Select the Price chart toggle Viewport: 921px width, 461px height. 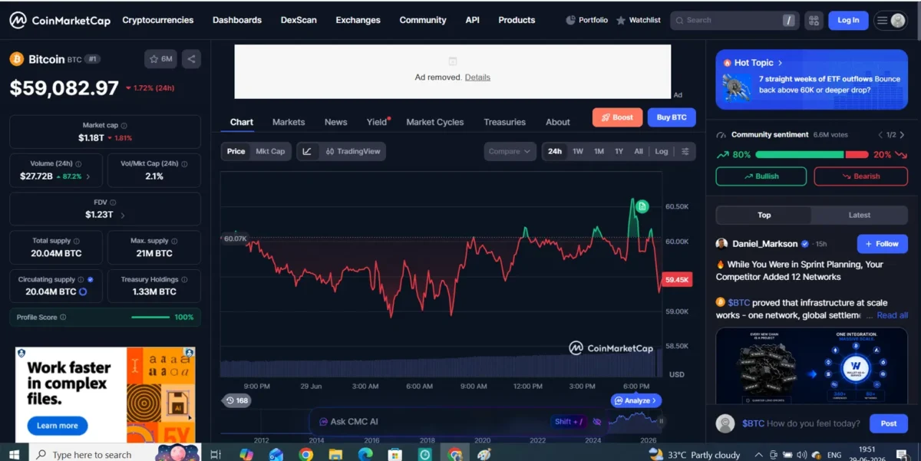coord(236,151)
